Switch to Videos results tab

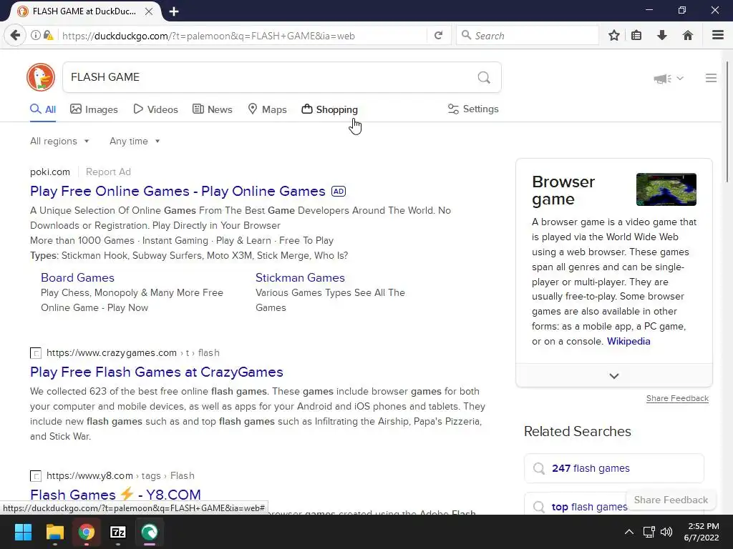(x=155, y=109)
